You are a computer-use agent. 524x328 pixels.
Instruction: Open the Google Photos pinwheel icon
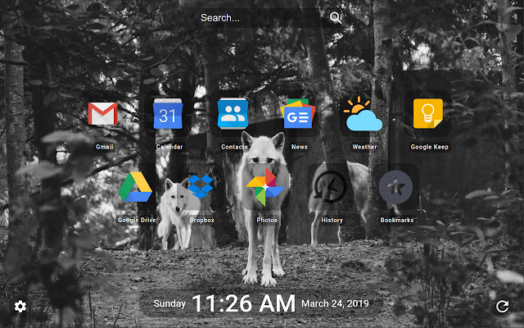[x=265, y=187]
